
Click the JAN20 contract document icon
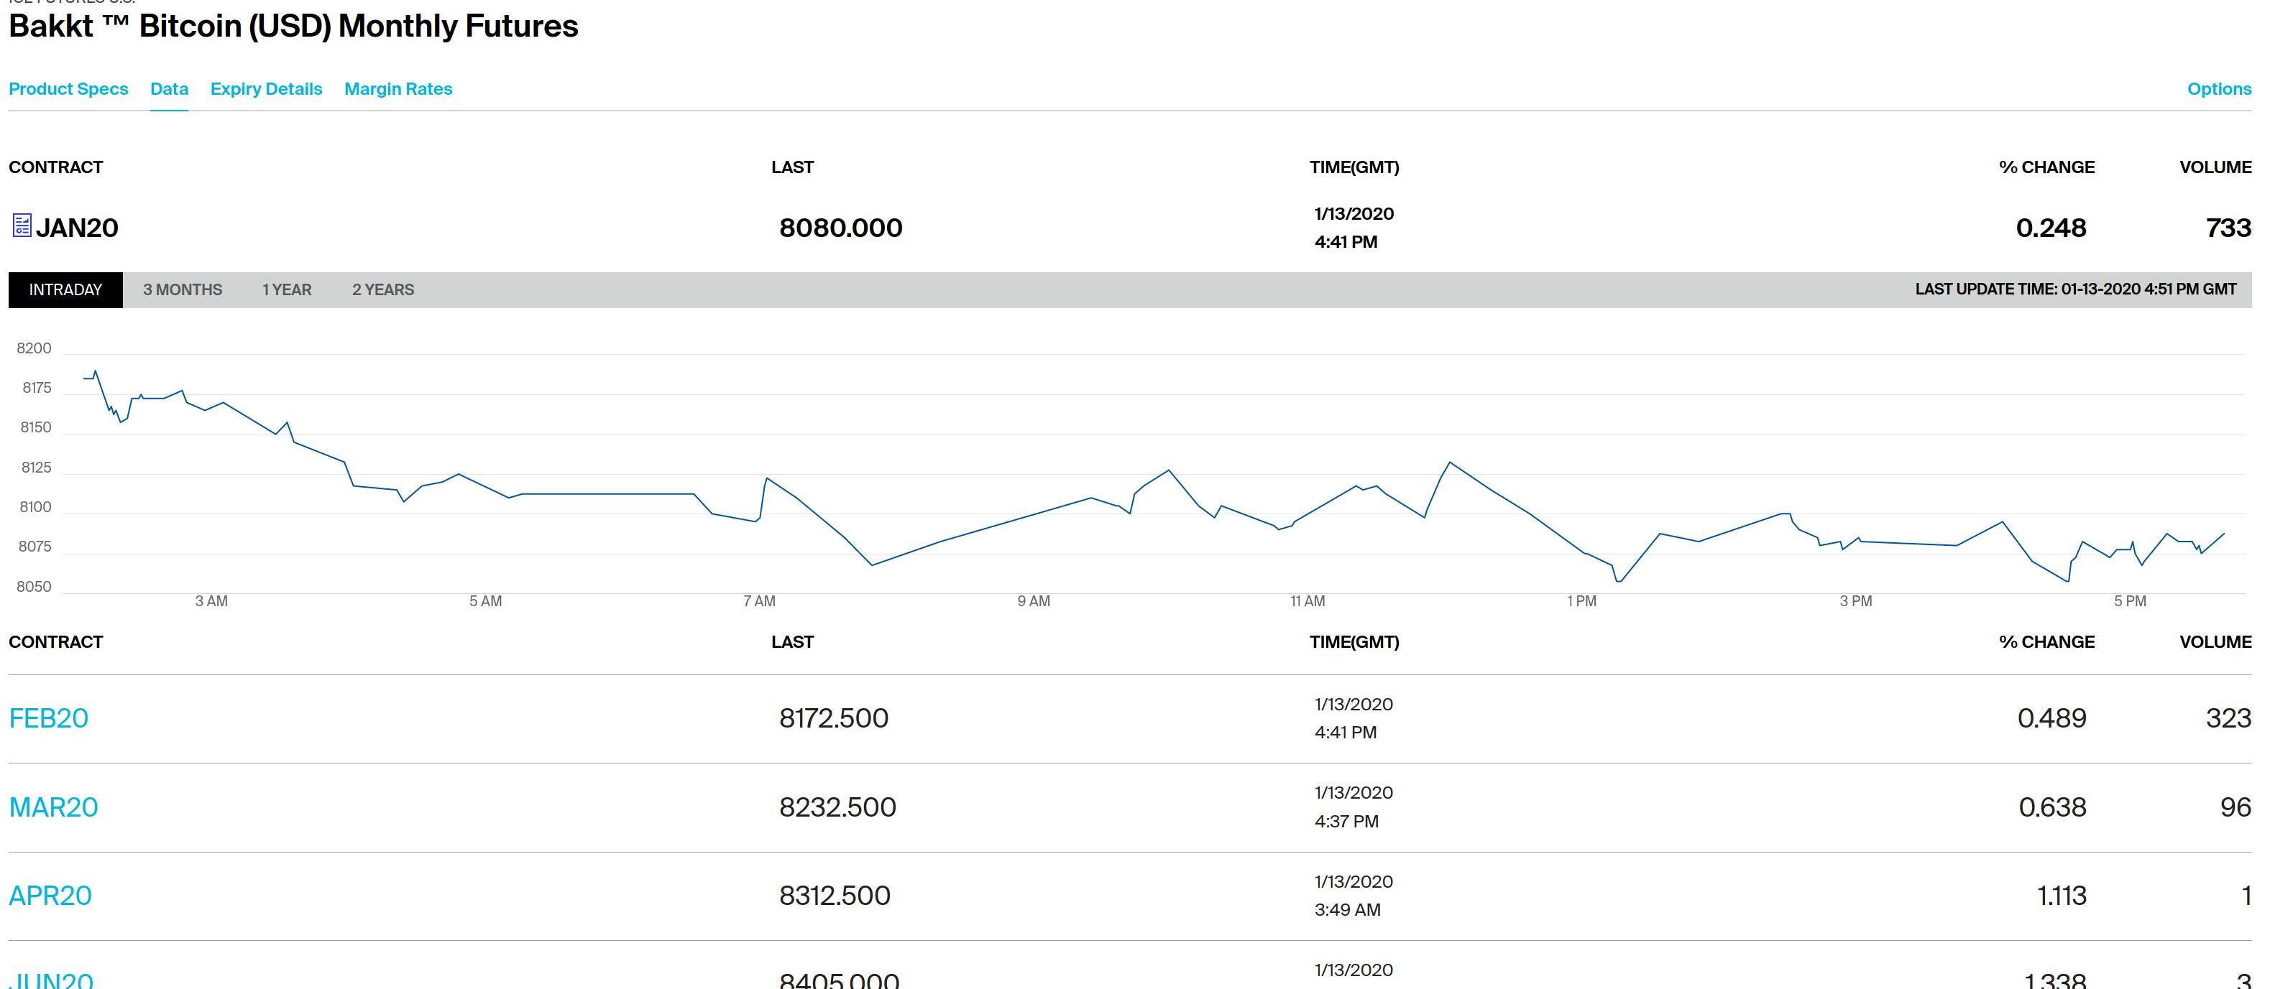22,226
